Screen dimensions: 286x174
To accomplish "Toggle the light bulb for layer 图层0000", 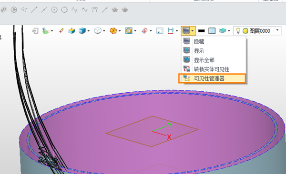I will [x=238, y=31].
